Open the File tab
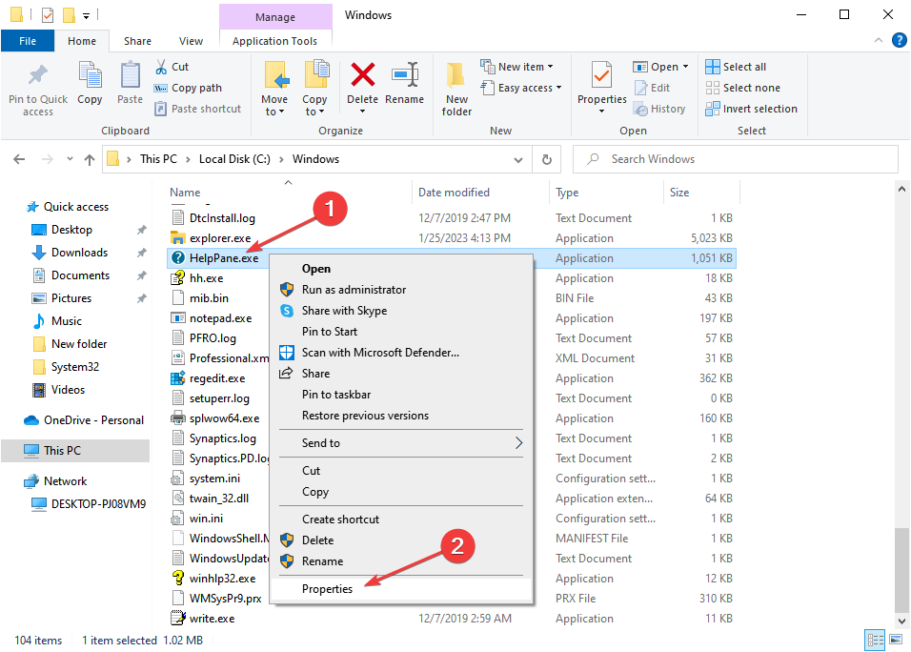The width and height of the screenshot is (911, 652). click(x=28, y=41)
